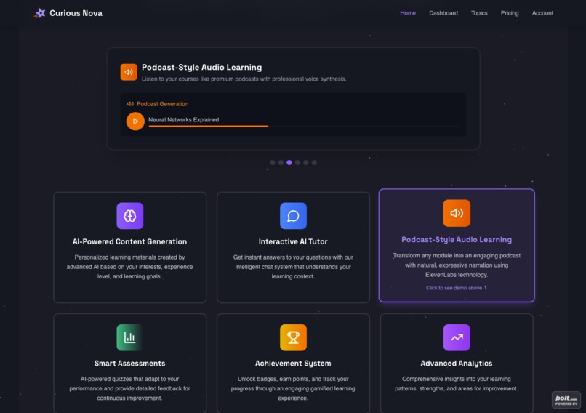Select the Advanced Analytics heading
Image resolution: width=586 pixels, height=413 pixels.
coord(457,364)
